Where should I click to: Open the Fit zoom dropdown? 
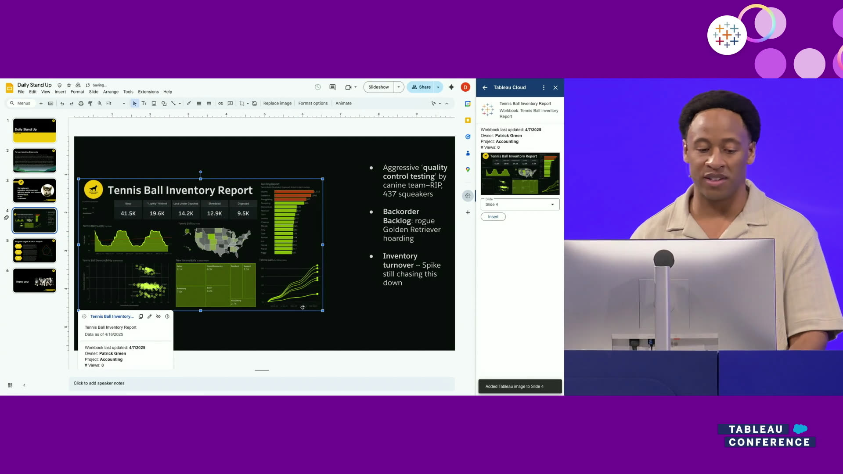(x=115, y=104)
